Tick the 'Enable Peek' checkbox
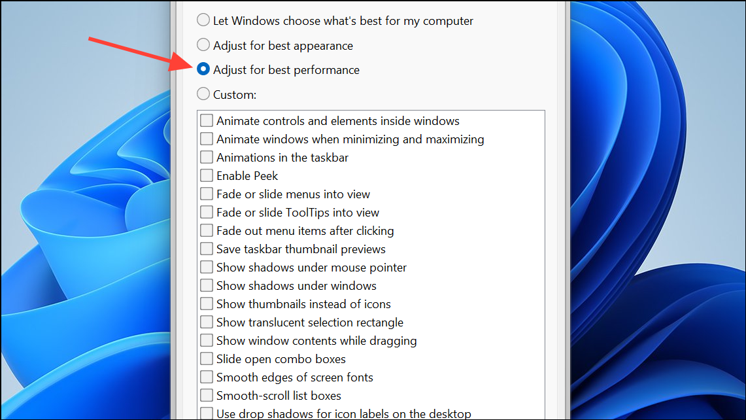 (207, 175)
